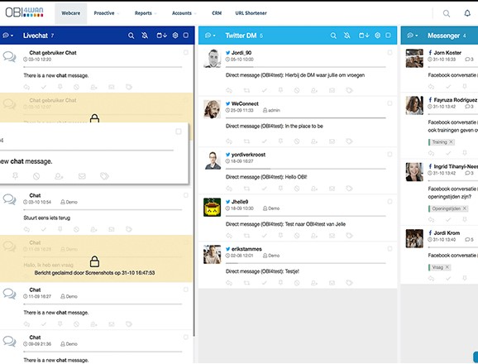The image size is (478, 364).
Task: Open Livechat column settings gear
Action: pos(175,36)
